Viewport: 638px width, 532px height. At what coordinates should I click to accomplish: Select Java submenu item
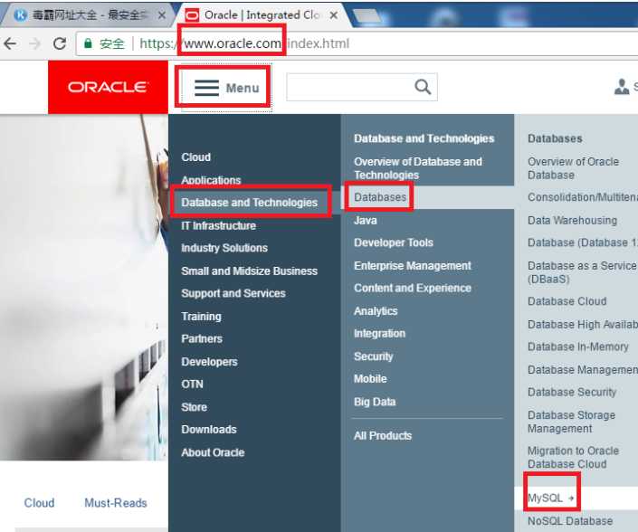tap(366, 220)
